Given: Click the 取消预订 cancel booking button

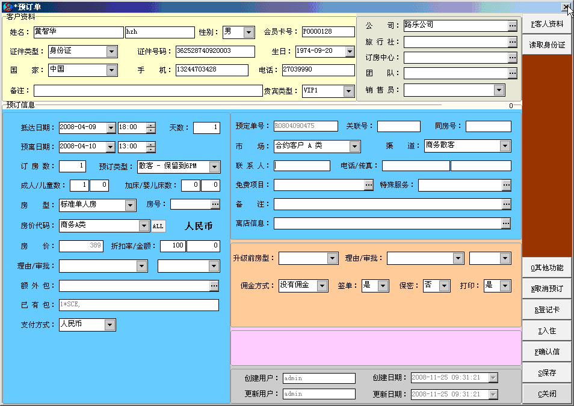Looking at the screenshot, I should (547, 289).
